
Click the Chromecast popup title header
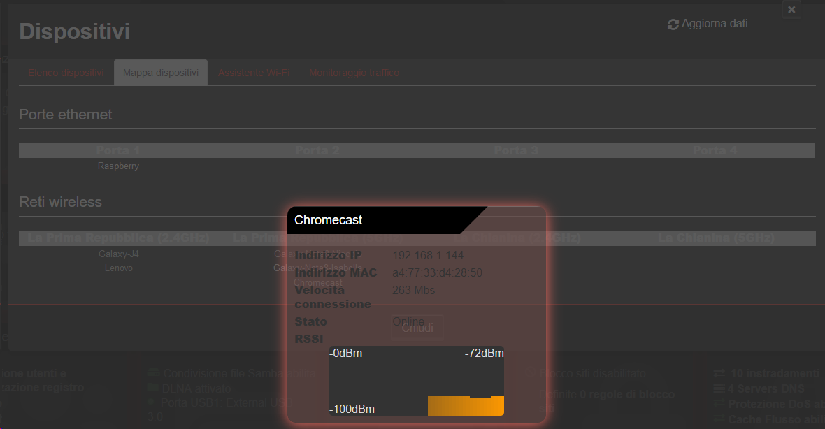(329, 219)
